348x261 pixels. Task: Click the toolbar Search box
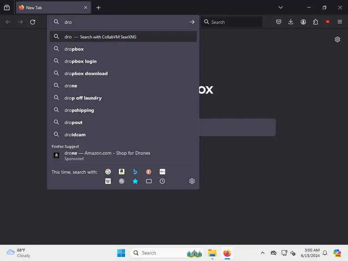pyautogui.click(x=231, y=22)
